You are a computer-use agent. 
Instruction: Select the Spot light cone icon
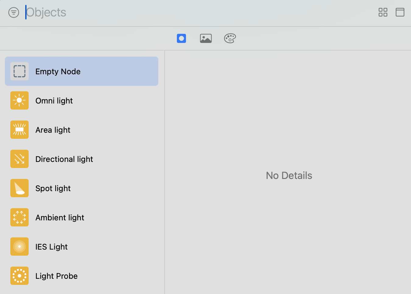19,188
